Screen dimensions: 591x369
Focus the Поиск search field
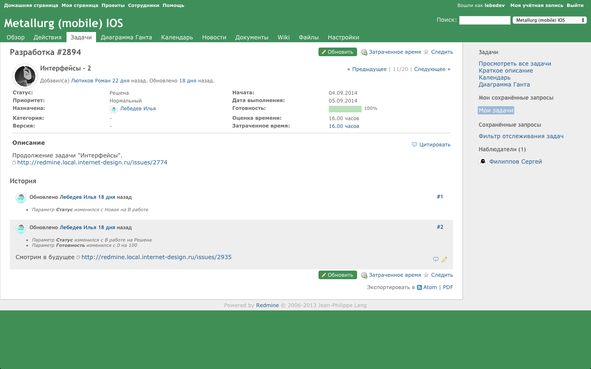485,20
